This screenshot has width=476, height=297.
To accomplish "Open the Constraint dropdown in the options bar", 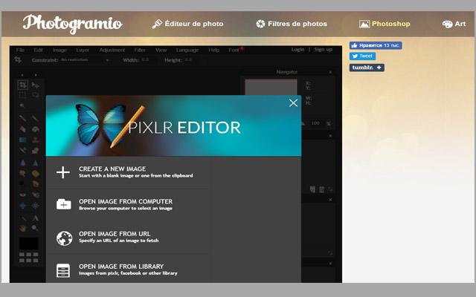I will pos(84,60).
